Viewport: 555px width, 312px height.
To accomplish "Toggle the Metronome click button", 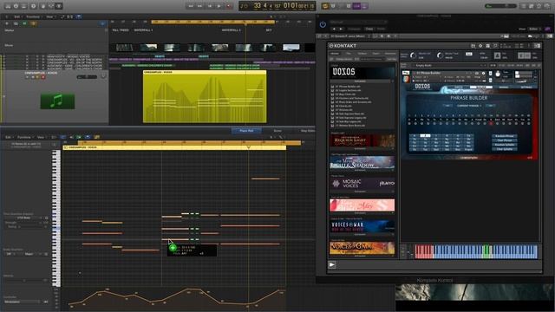I will pos(364,6).
